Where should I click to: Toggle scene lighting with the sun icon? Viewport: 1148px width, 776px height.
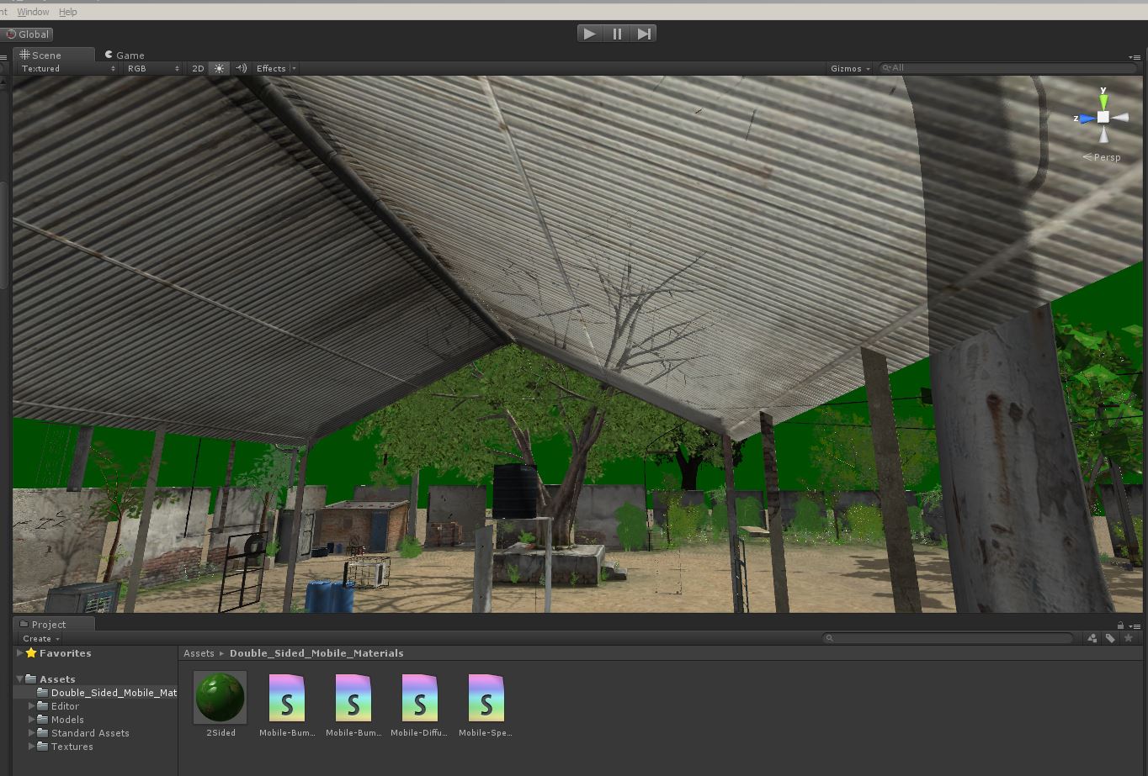pos(219,68)
